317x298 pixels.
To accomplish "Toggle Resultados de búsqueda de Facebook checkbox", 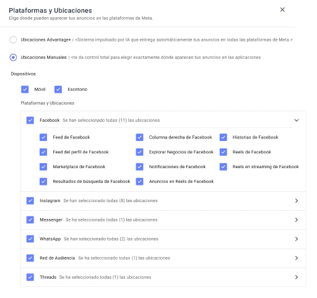I will (43, 182).
